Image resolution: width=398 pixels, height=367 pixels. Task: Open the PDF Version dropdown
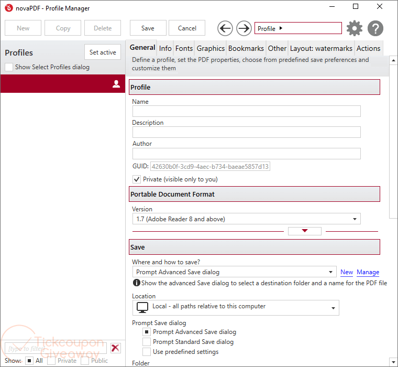tap(246, 219)
